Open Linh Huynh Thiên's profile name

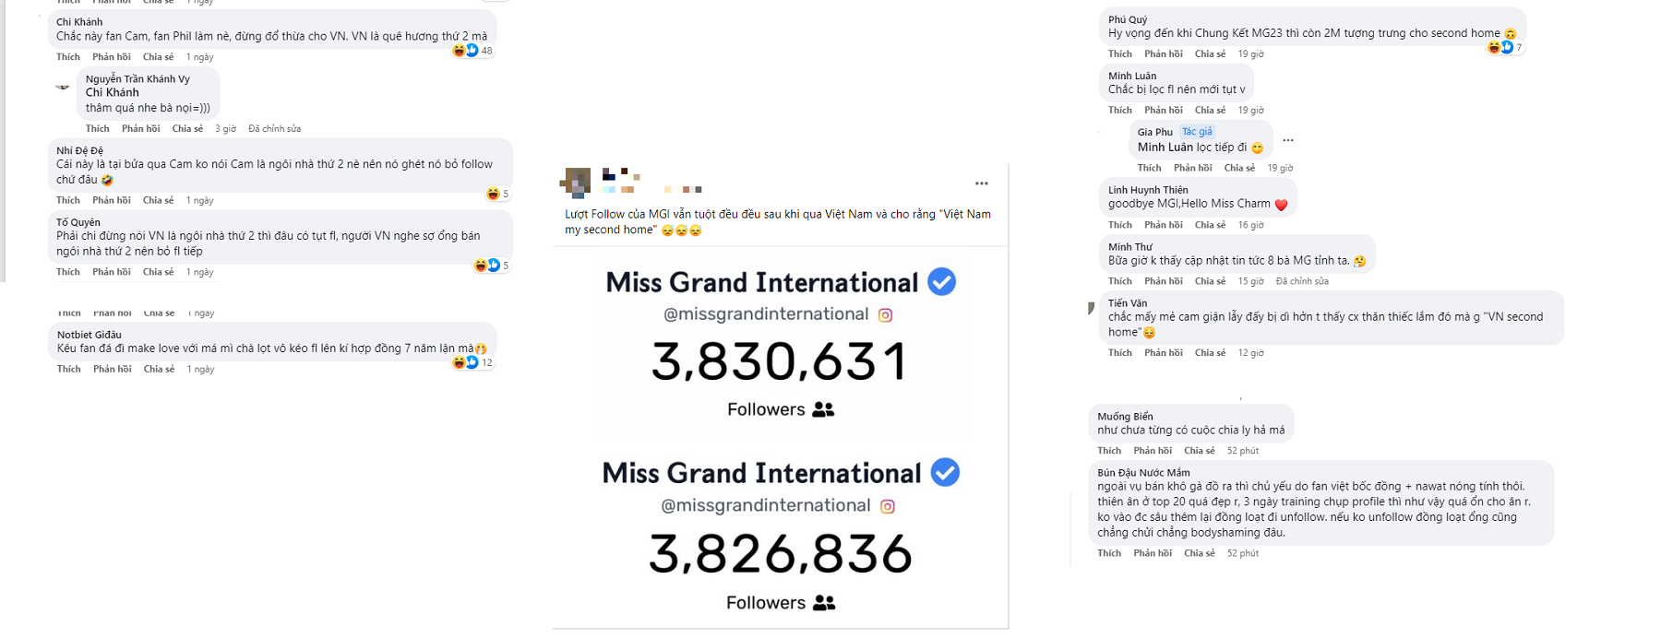point(1148,190)
